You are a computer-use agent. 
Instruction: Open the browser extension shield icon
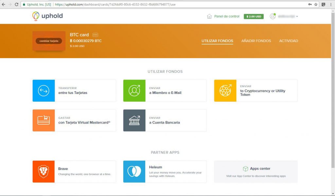tap(324, 4)
